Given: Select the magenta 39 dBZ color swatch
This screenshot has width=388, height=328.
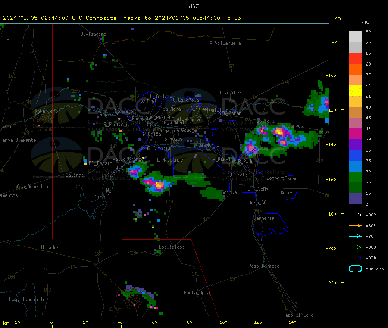Looking at the screenshot, I should tap(355, 134).
